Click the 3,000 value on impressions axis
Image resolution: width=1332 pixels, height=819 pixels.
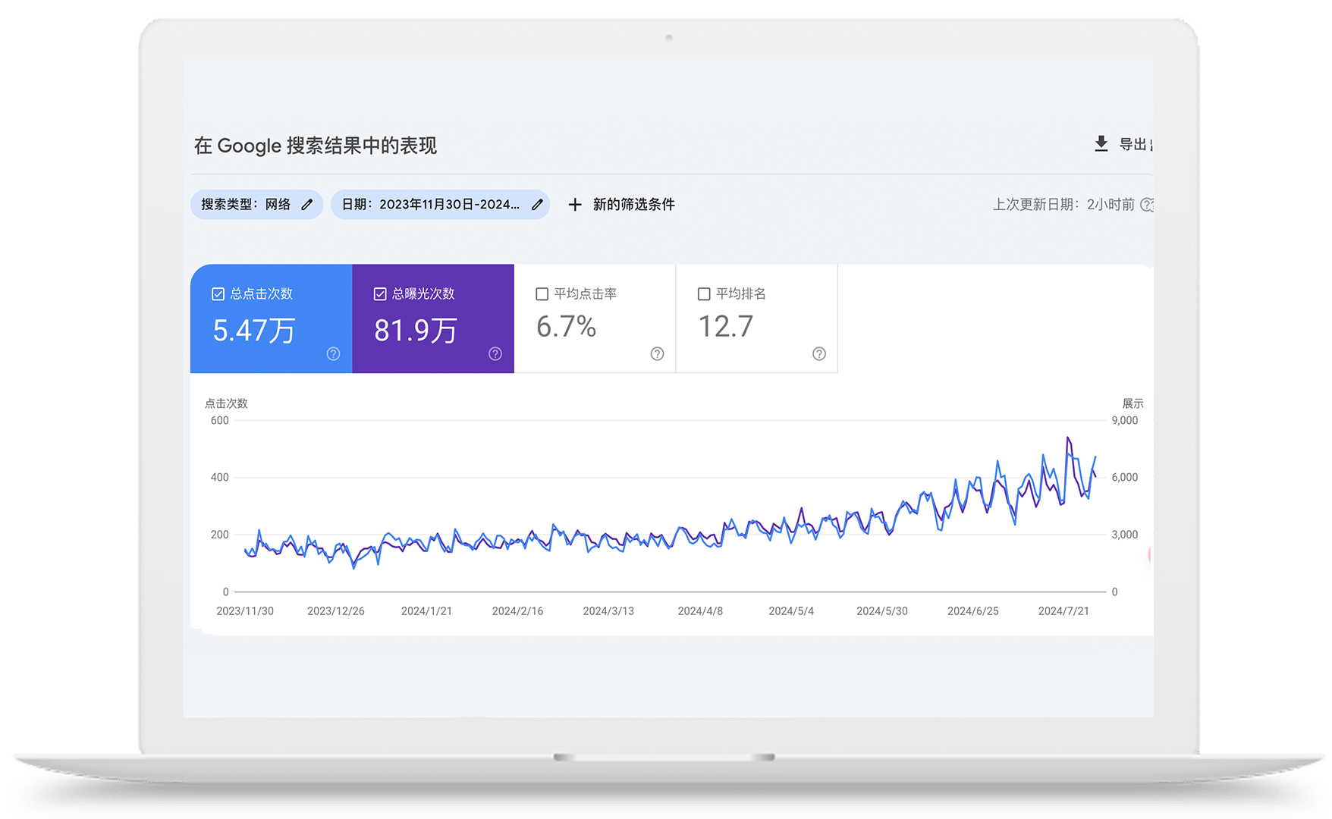tap(1125, 535)
